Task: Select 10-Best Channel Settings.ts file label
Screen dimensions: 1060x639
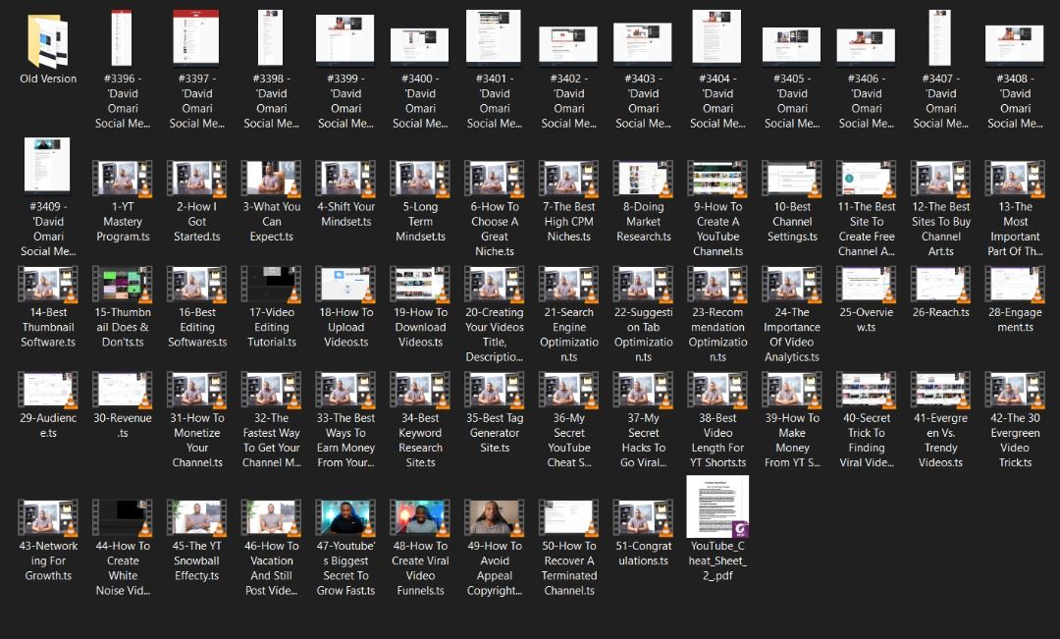Action: coord(792,222)
